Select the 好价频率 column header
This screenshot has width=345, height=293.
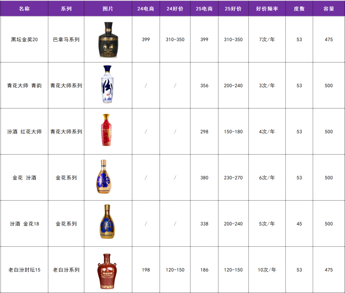267,9
